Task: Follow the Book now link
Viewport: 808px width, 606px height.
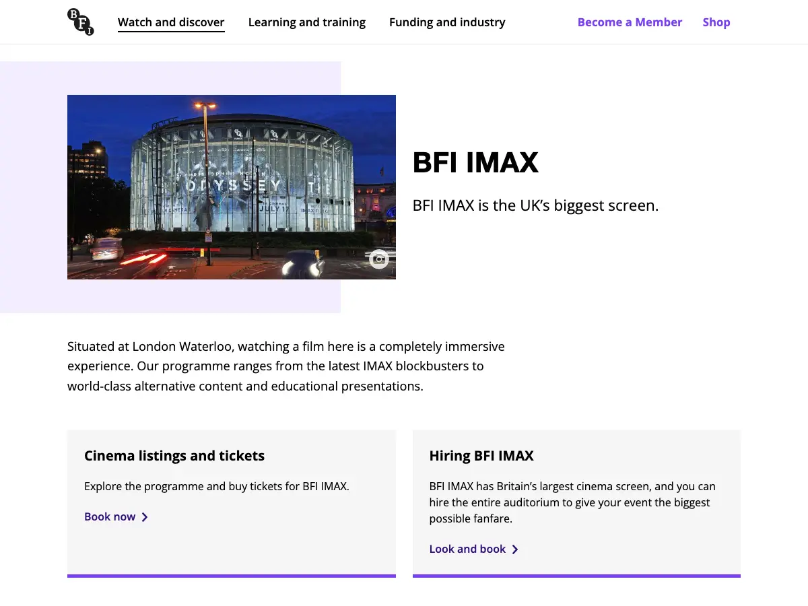Action: click(116, 516)
